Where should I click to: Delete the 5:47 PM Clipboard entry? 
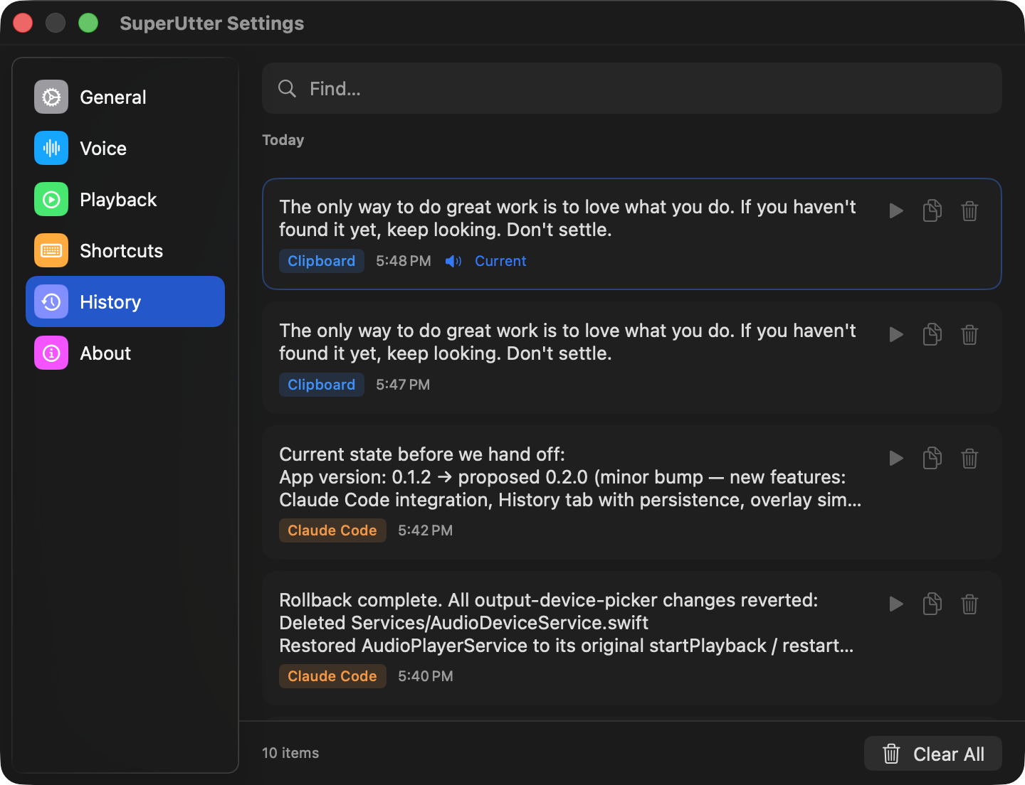969,335
